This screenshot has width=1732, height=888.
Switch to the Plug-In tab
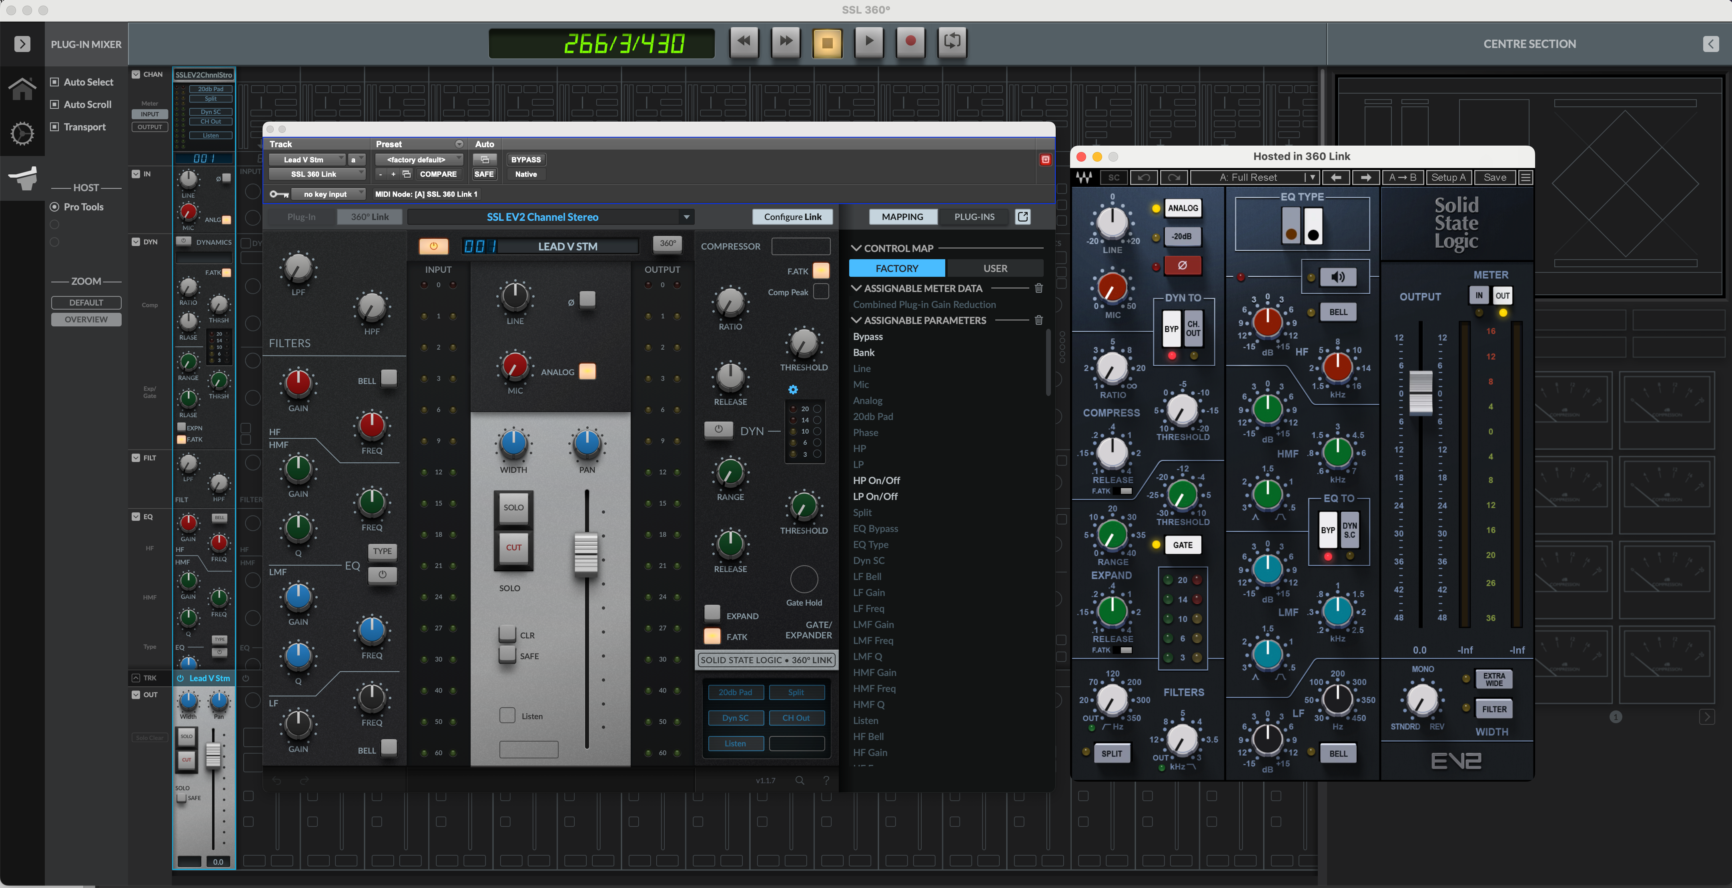point(301,216)
